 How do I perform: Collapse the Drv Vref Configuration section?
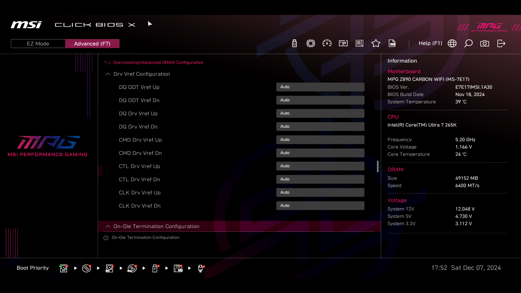(x=108, y=74)
